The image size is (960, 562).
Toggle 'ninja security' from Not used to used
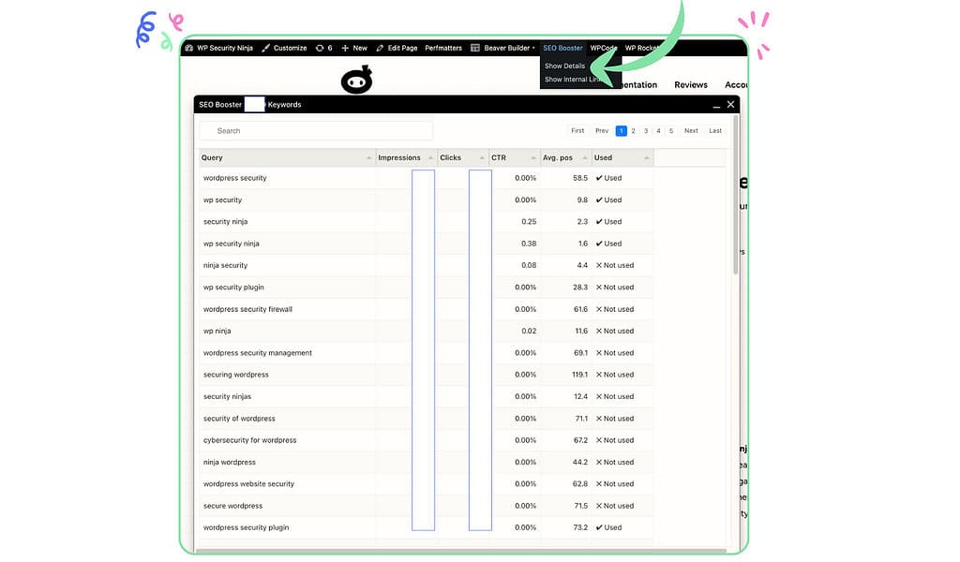617,265
